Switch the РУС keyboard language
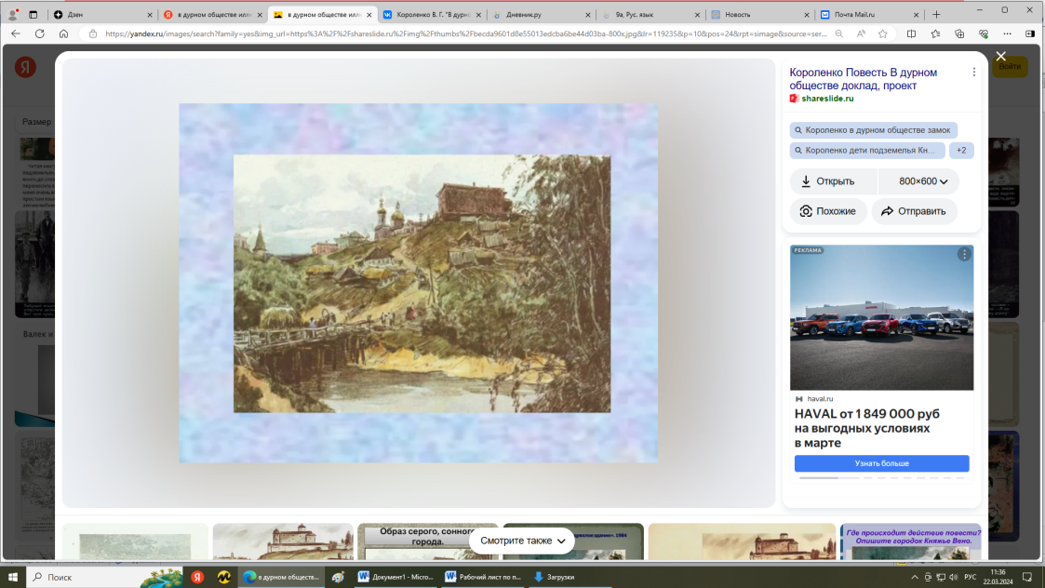 tap(971, 578)
